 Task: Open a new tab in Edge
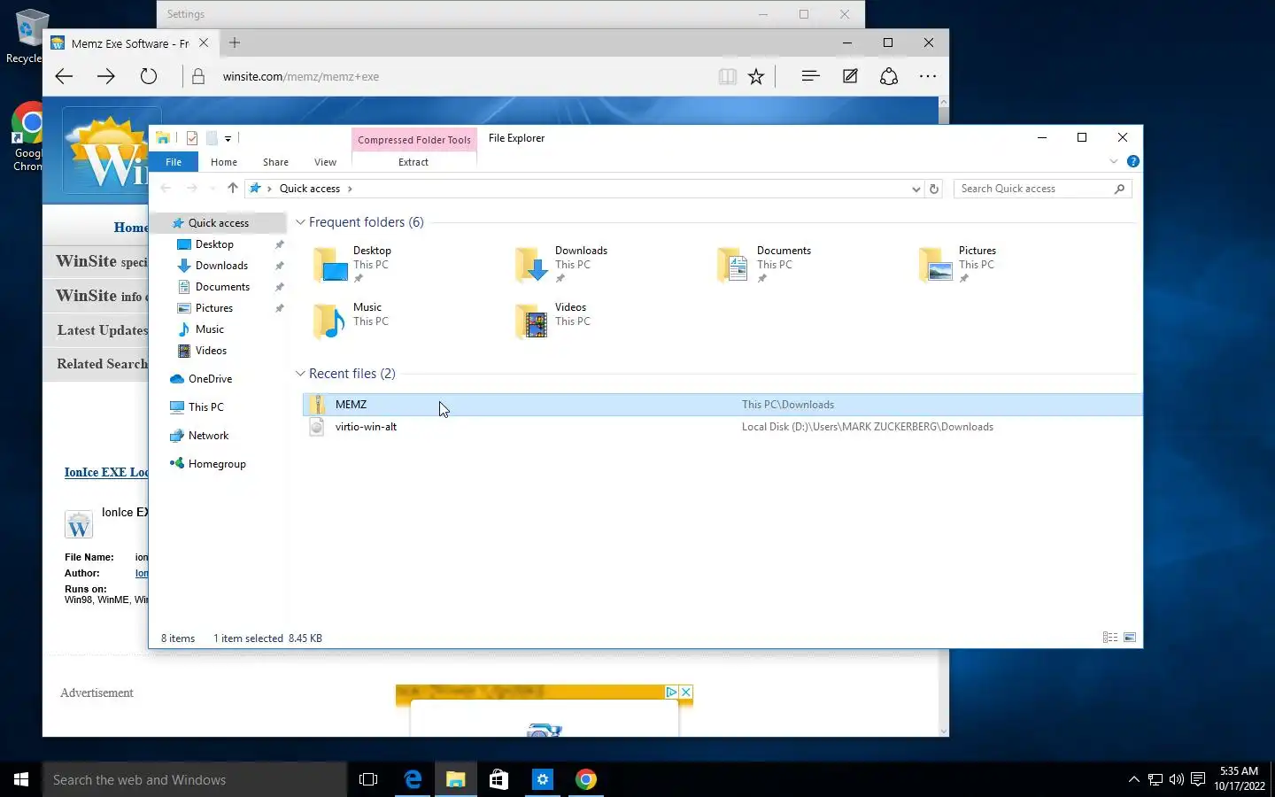tap(235, 43)
